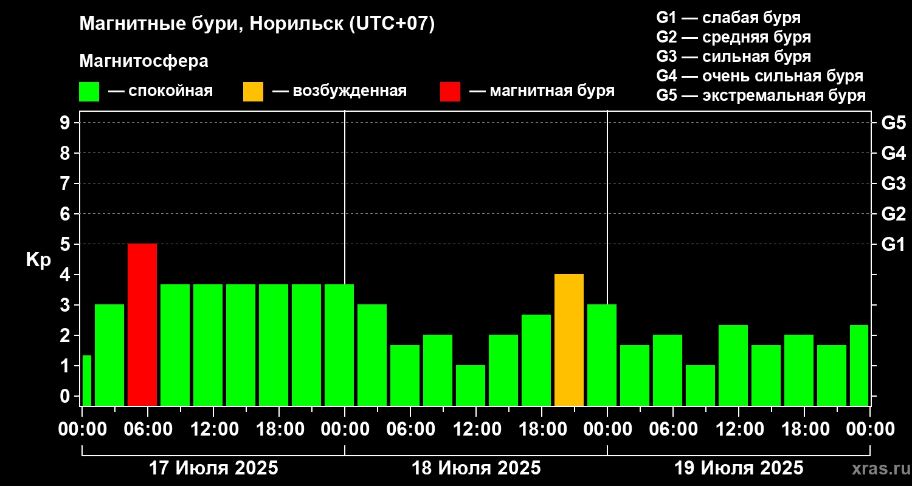Click 'G4 — очень сильная буря' legend line
The image size is (912, 486).
(760, 76)
